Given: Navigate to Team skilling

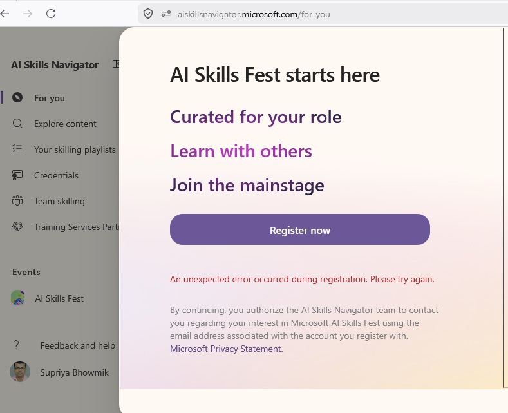Looking at the screenshot, I should pyautogui.click(x=60, y=201).
